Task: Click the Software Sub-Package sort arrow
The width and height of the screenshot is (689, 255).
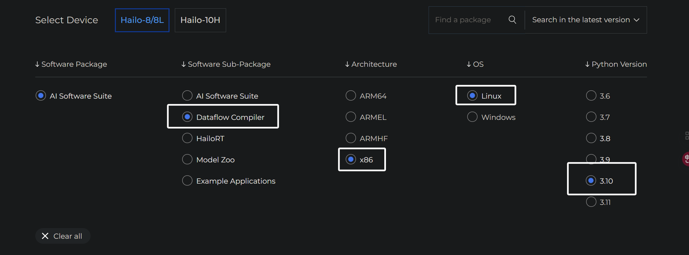Action: [183, 64]
